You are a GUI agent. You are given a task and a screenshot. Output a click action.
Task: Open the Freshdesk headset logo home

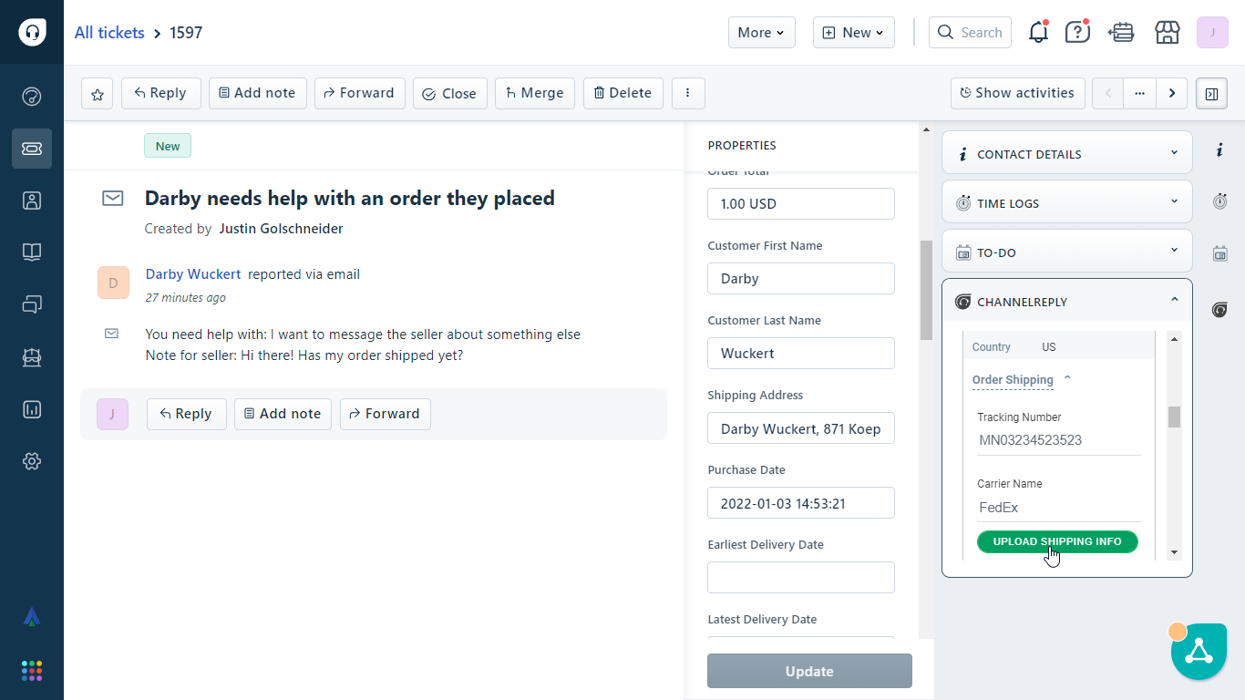(x=32, y=32)
